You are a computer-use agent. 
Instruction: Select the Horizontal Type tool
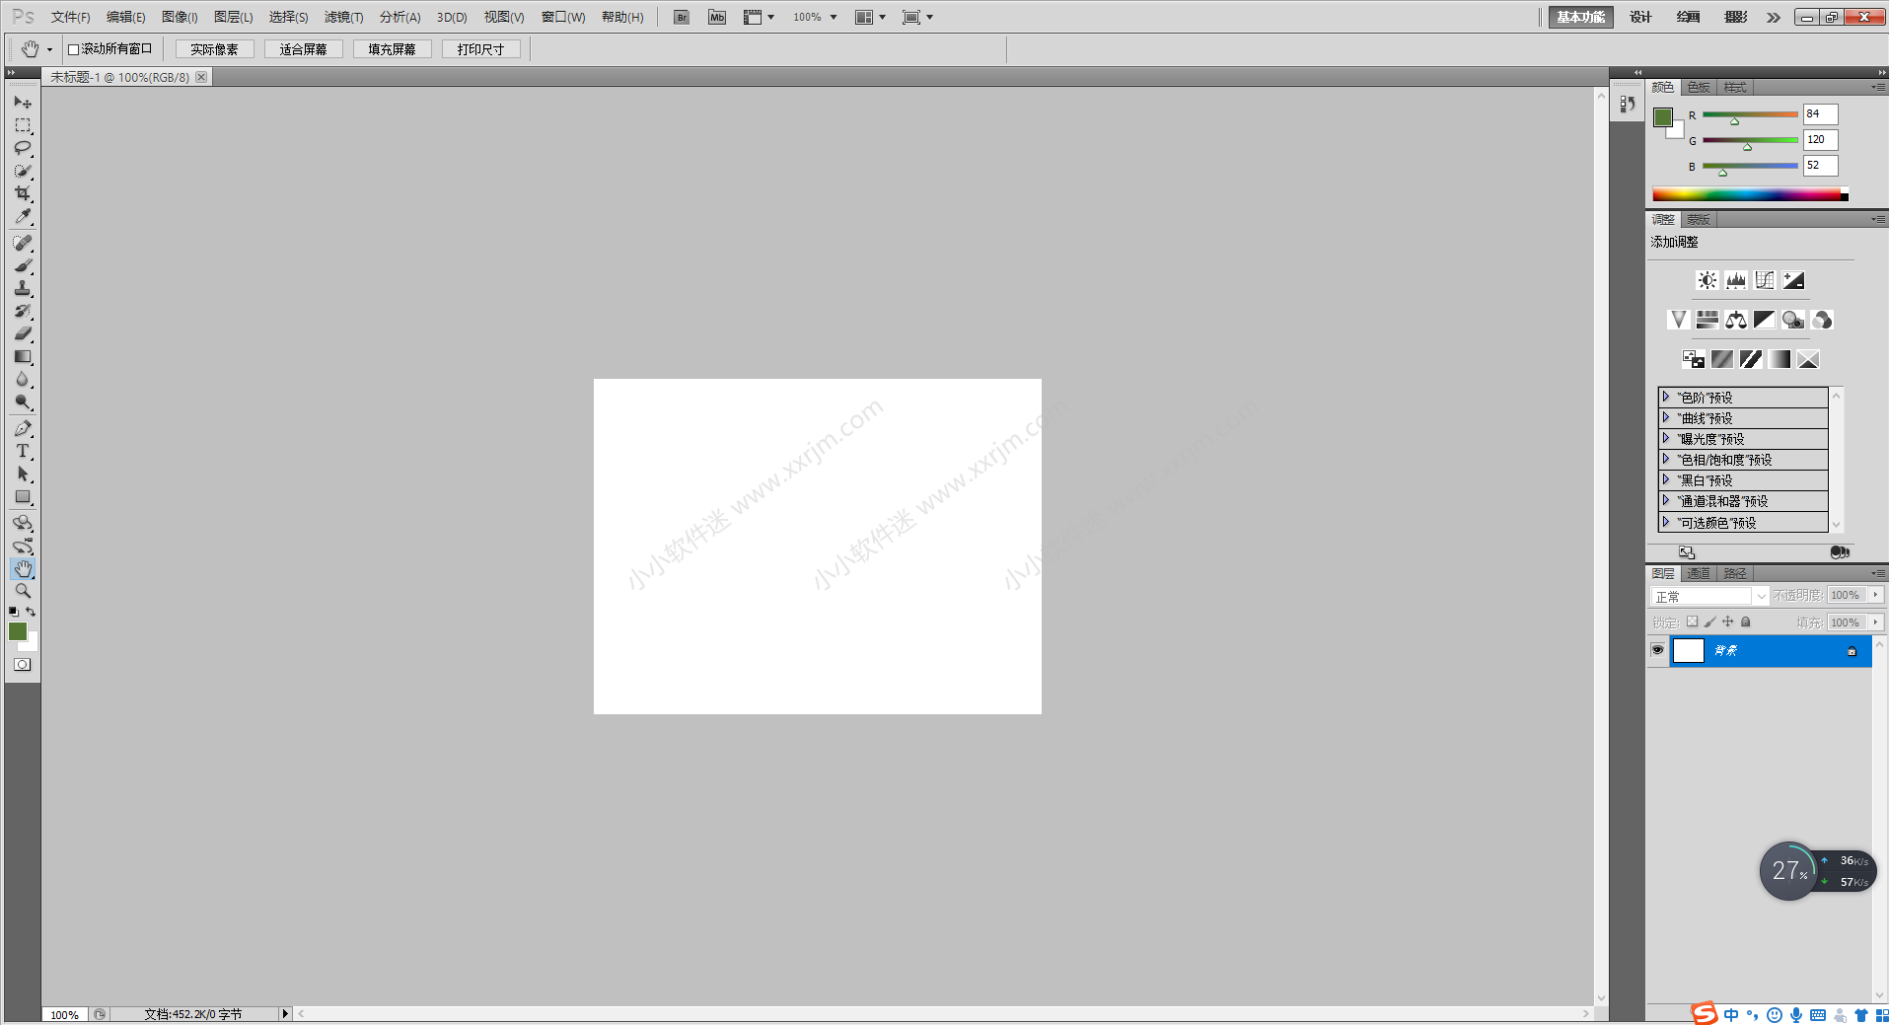pos(23,451)
